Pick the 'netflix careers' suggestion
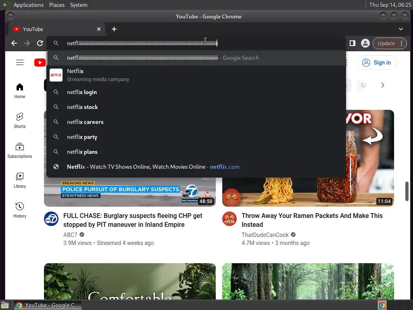The image size is (413, 310). pyautogui.click(x=196, y=122)
